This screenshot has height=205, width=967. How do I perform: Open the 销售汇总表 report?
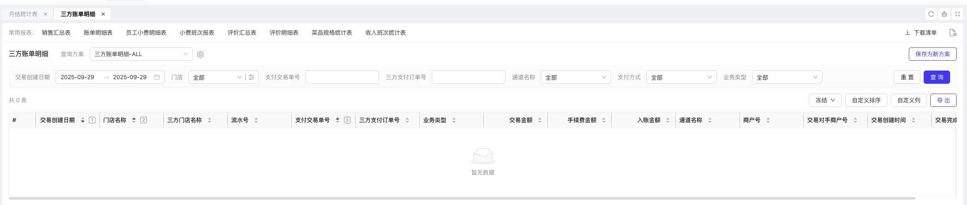tap(56, 33)
